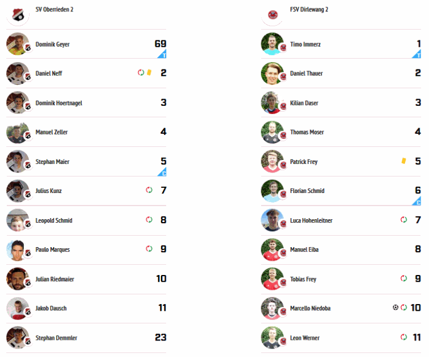The width and height of the screenshot is (429, 357).
Task: Click Leon Werner's substitution icon
Action: [x=403, y=337]
